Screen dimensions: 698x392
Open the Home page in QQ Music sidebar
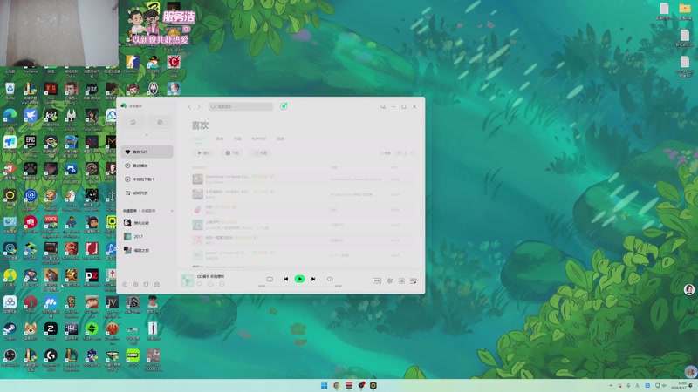[133, 122]
